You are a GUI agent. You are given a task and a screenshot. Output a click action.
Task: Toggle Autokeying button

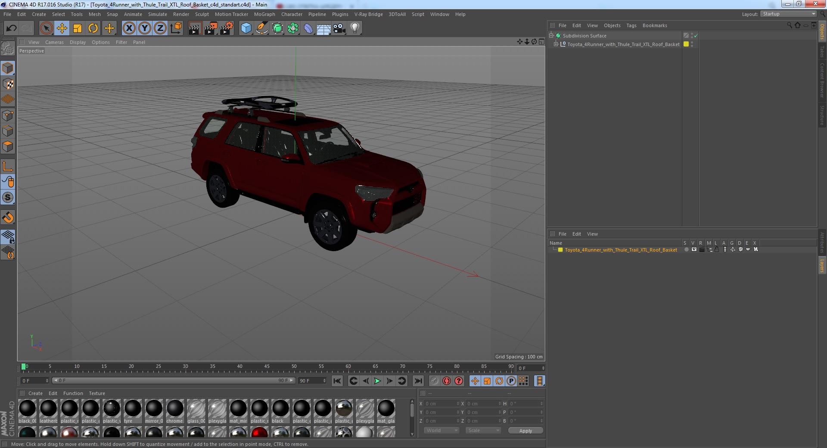click(x=447, y=381)
